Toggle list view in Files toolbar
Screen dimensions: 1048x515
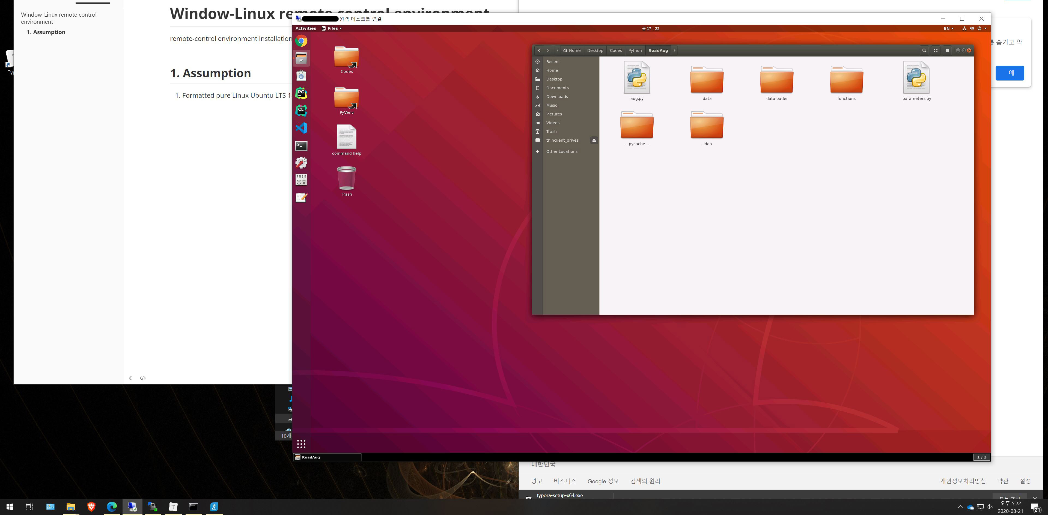(936, 50)
